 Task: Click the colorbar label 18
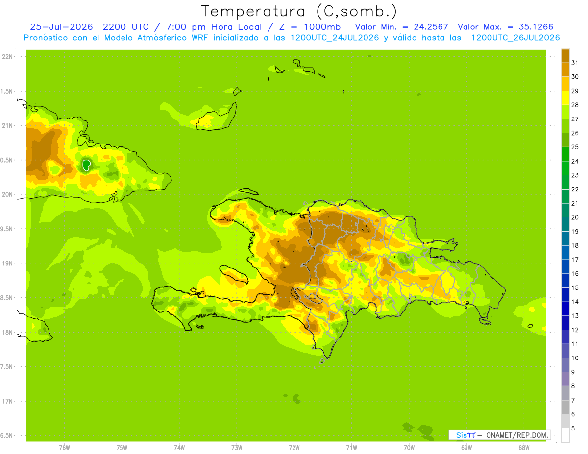click(575, 245)
